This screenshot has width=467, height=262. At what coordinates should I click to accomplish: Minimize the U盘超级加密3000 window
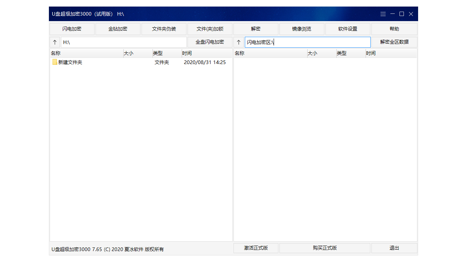pos(393,14)
